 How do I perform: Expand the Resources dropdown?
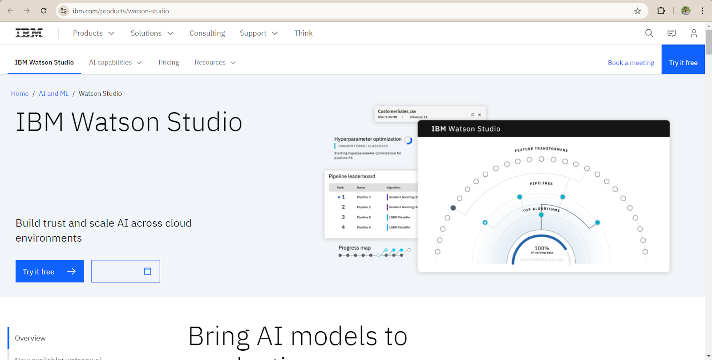215,62
